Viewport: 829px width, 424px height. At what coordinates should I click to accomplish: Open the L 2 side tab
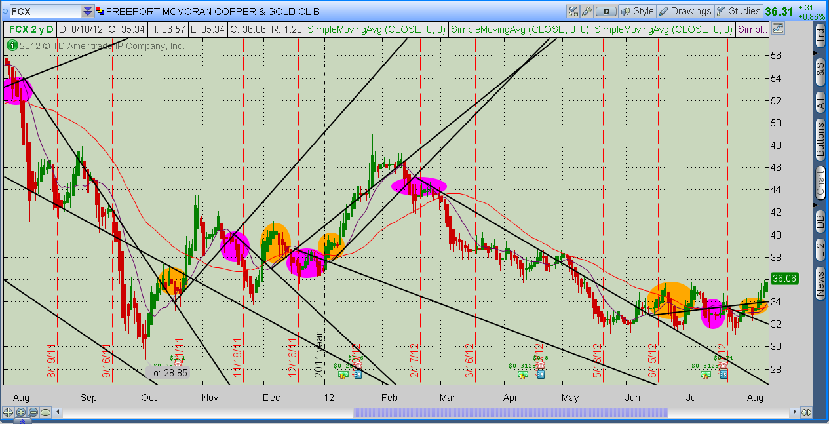(820, 249)
